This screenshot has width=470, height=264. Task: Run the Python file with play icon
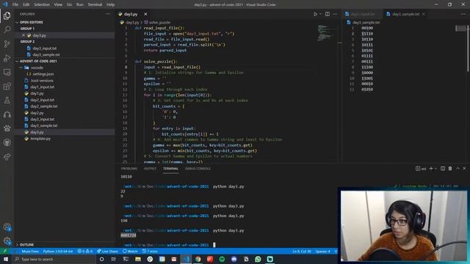point(315,14)
